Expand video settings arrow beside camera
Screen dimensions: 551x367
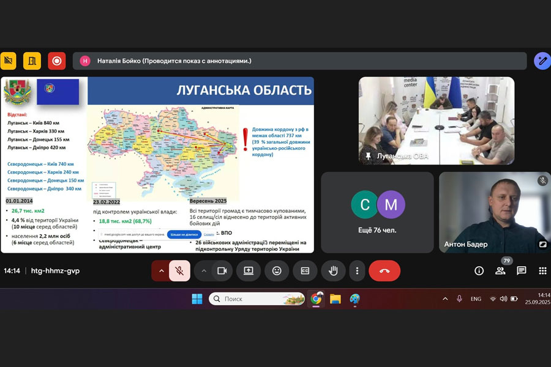tap(204, 271)
